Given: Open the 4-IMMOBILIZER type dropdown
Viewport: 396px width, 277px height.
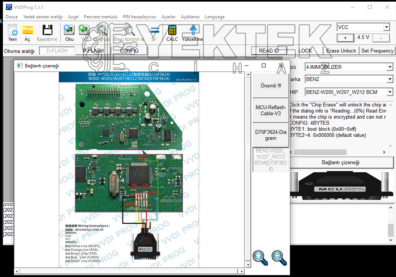Looking at the screenshot, I should pyautogui.click(x=390, y=67).
